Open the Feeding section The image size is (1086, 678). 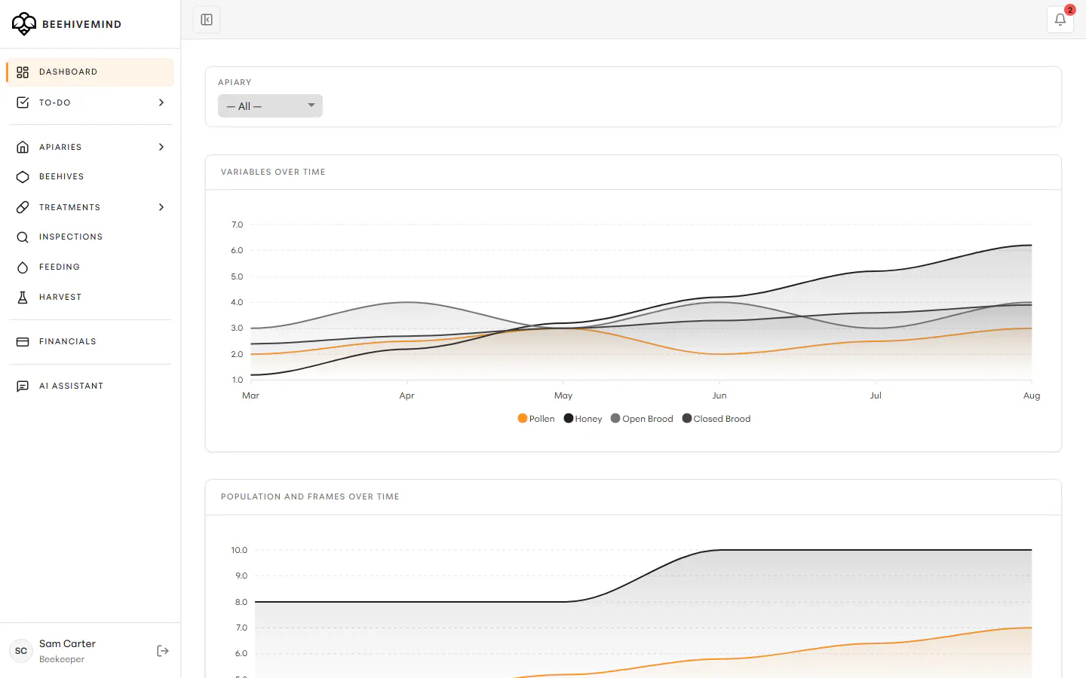pyautogui.click(x=90, y=267)
